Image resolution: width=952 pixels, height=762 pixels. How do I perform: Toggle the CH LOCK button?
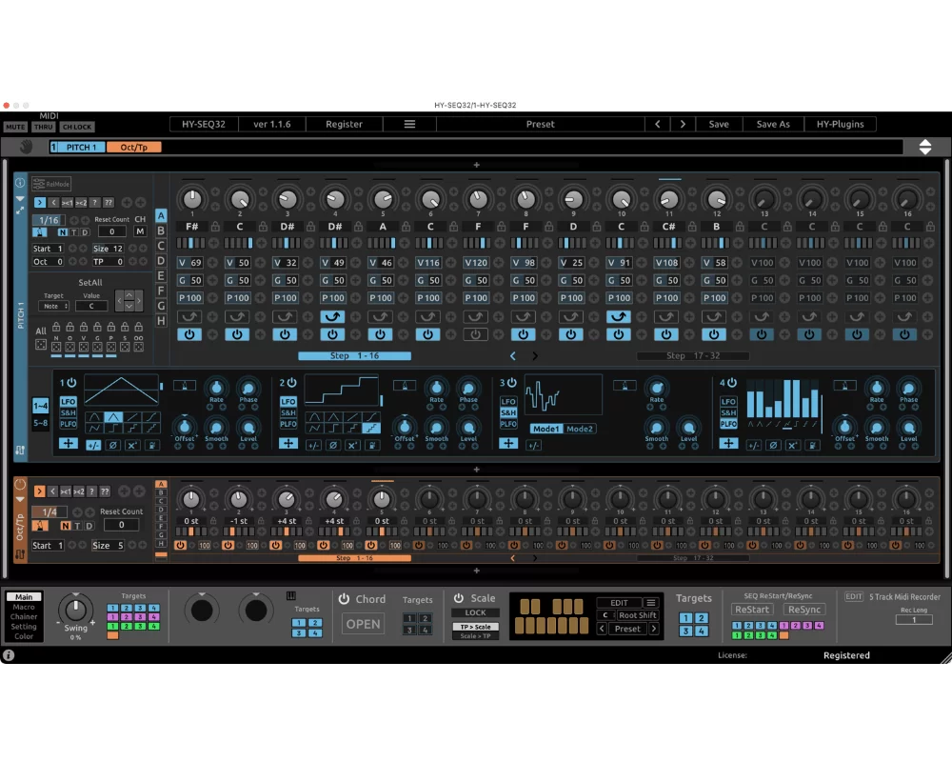(76, 127)
